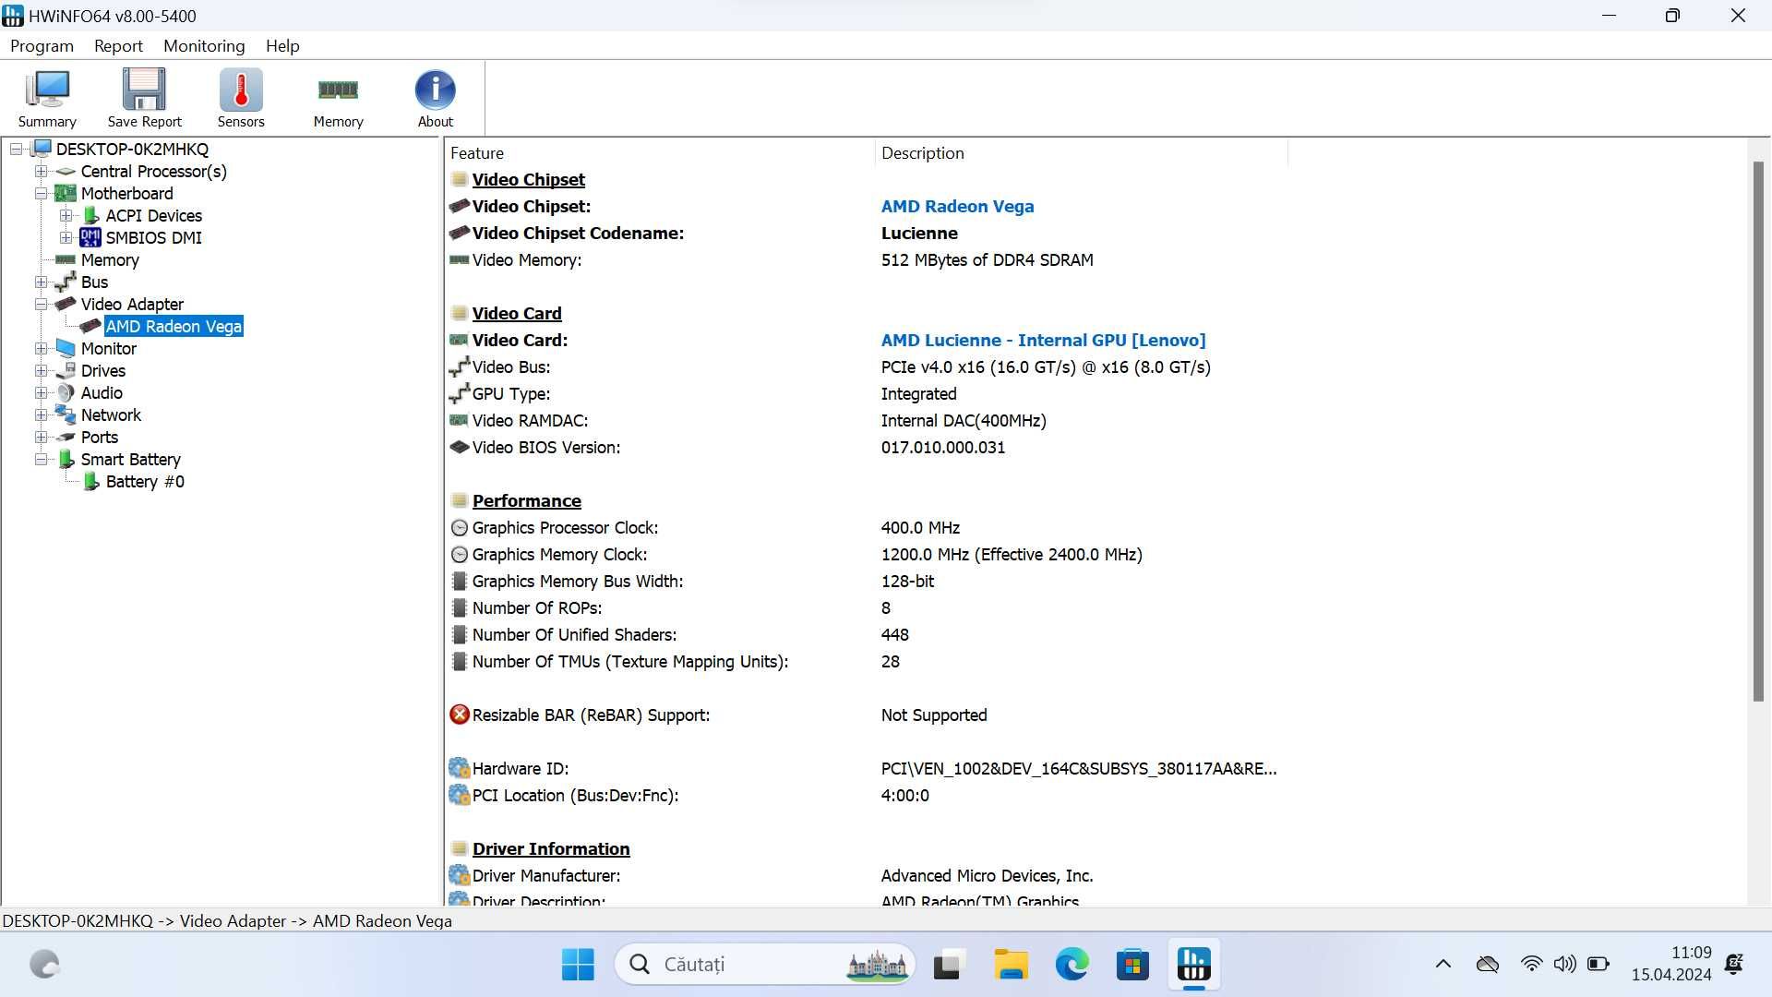Collapse the Smart Battery tree node
Screen dimensions: 1772x997
point(42,459)
